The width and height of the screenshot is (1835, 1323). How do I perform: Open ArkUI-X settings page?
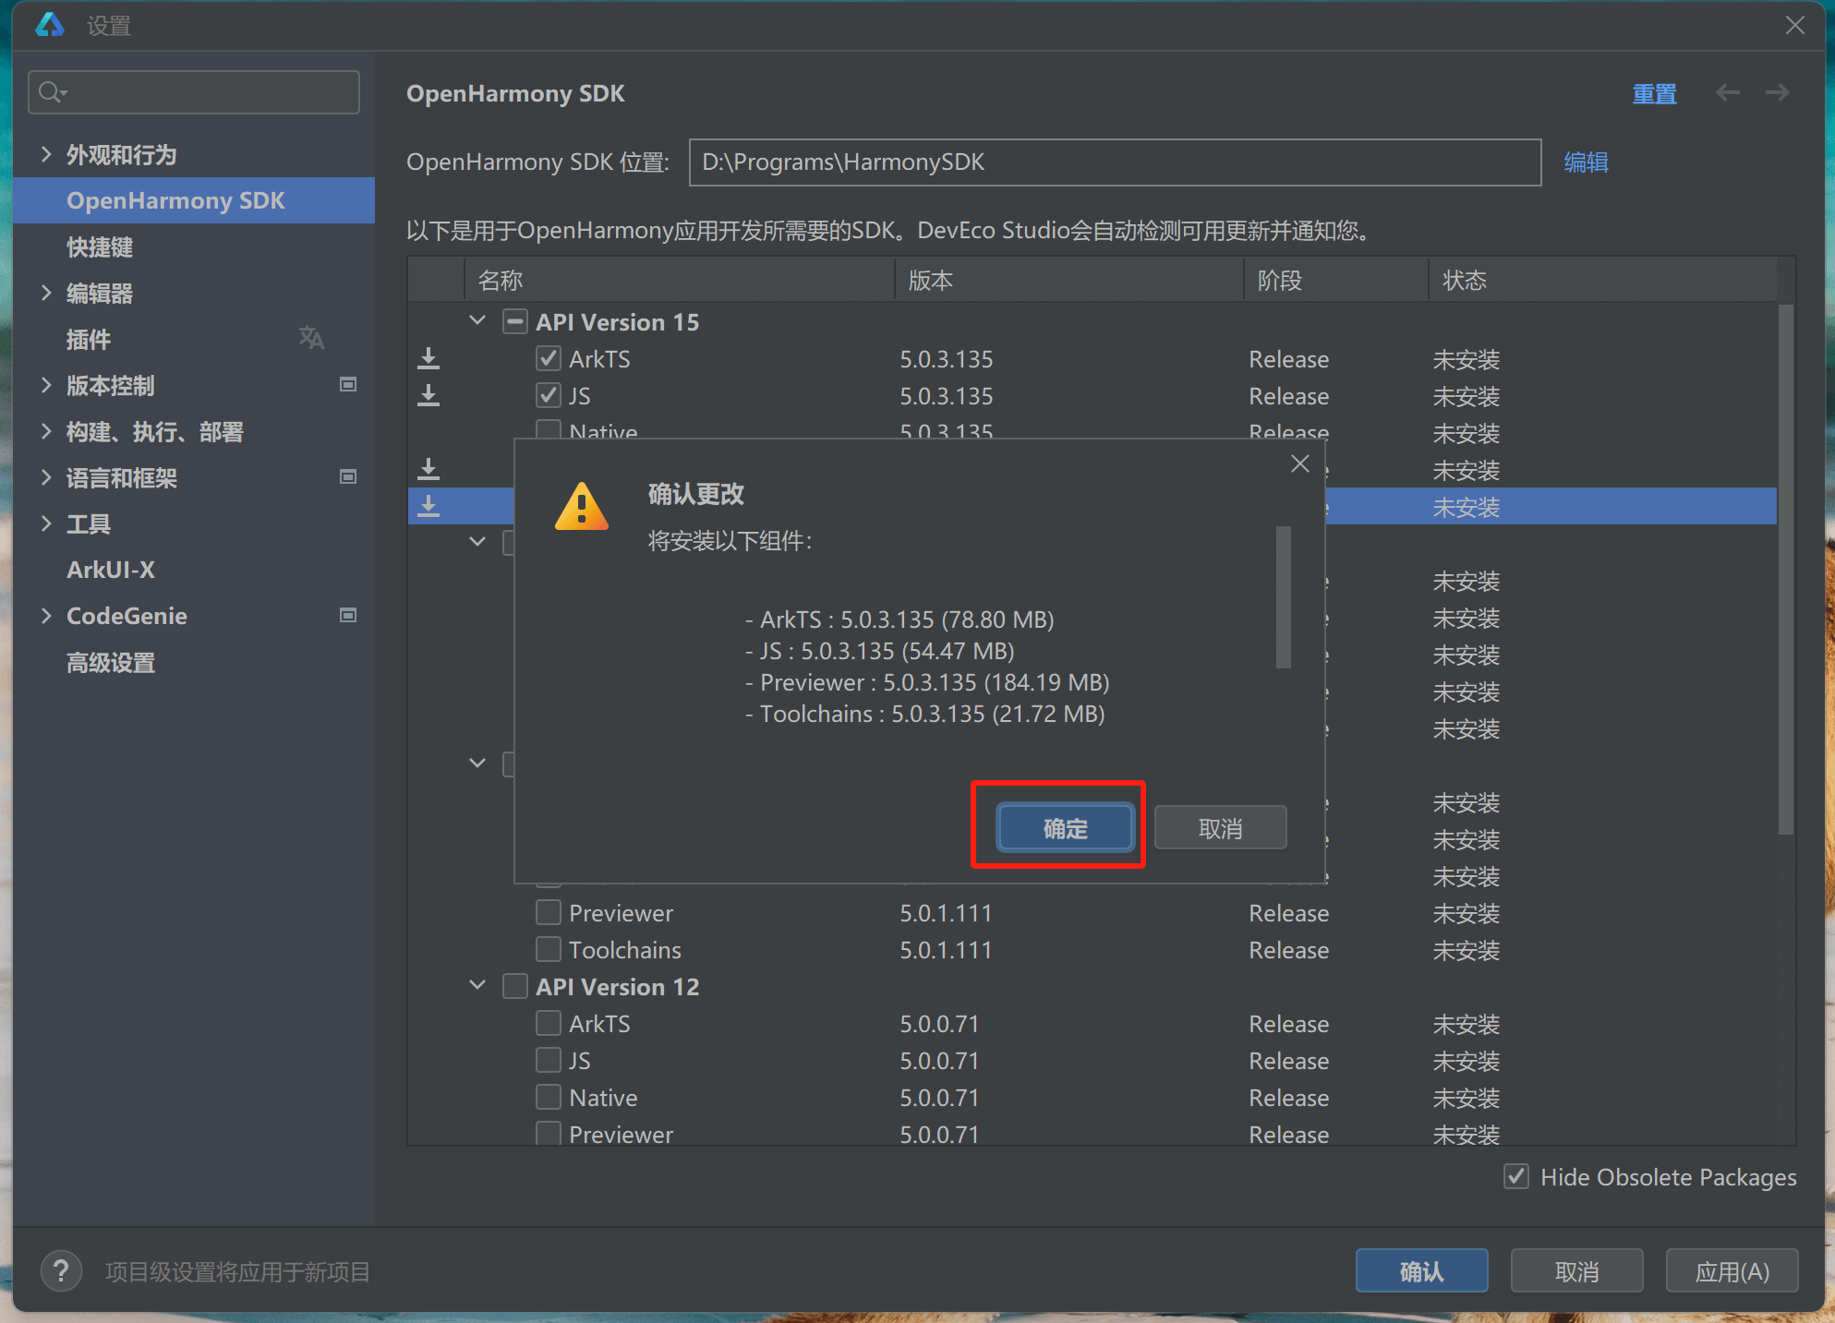coord(111,570)
